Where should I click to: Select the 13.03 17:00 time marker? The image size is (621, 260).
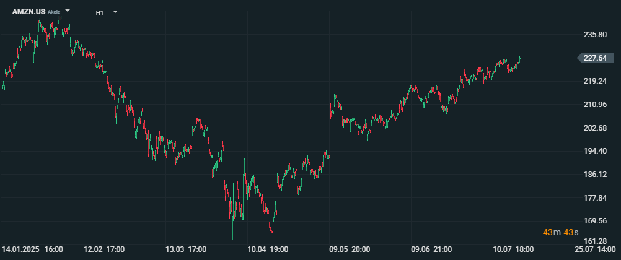186,249
